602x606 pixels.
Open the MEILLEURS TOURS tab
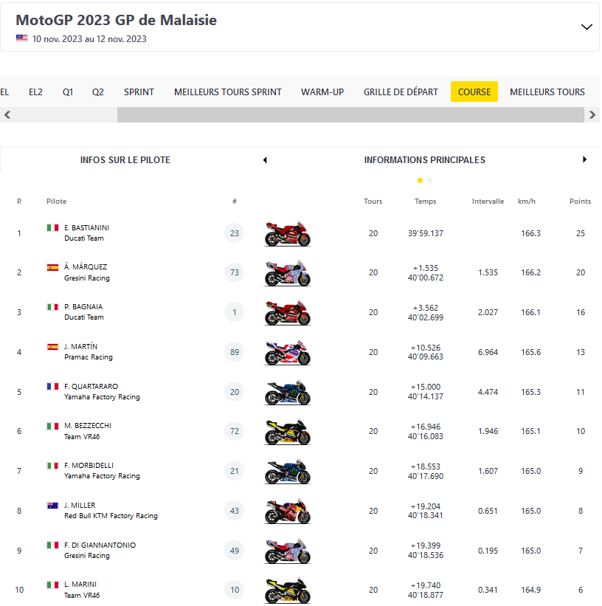547,92
